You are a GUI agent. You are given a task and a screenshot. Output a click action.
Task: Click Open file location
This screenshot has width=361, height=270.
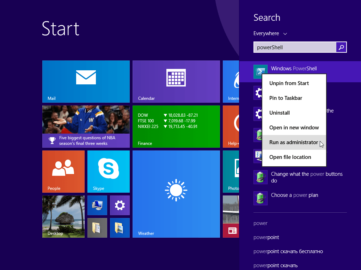(290, 157)
